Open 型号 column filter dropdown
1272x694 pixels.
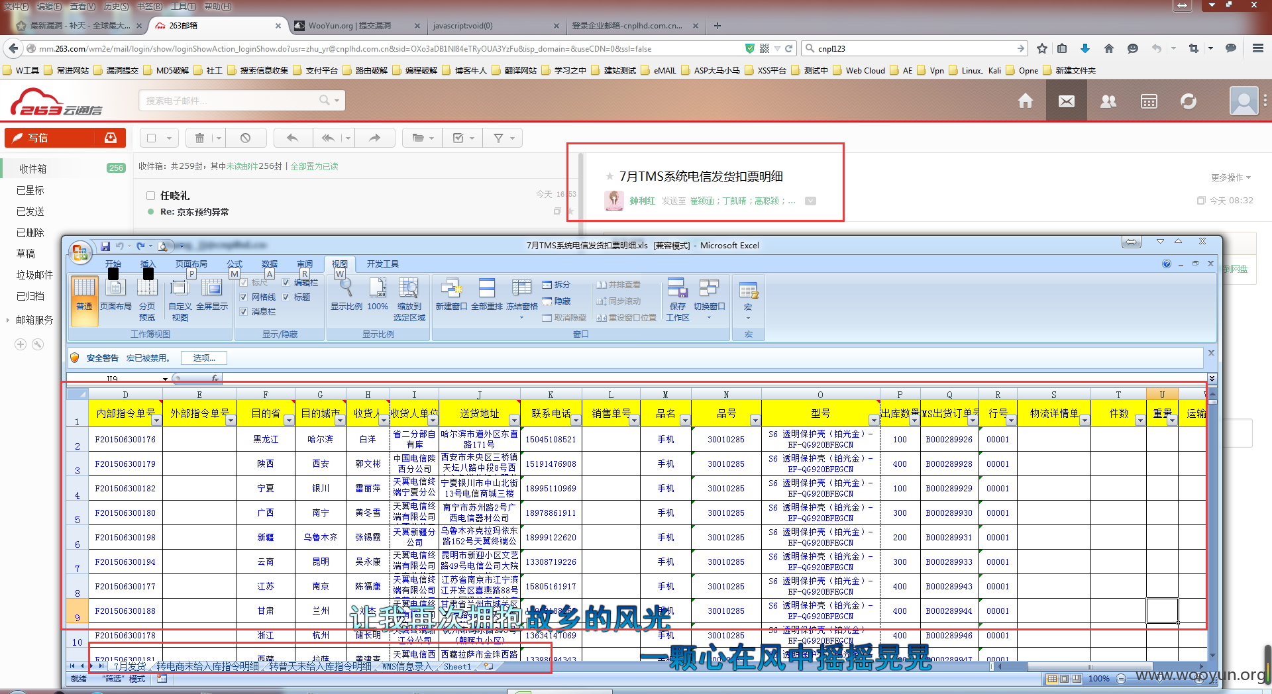click(x=874, y=421)
